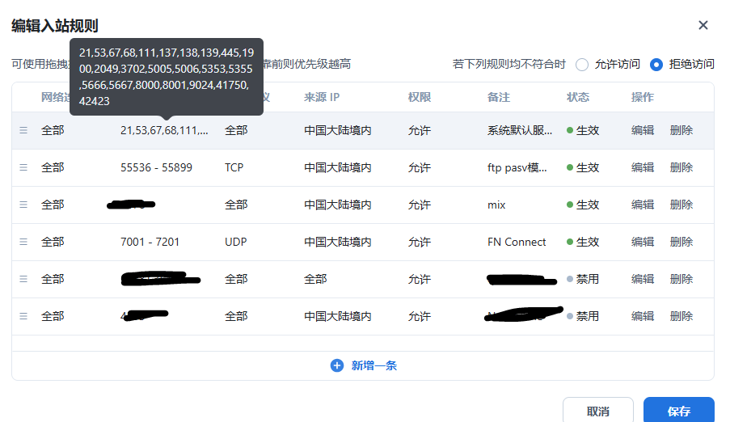Delete the 系统默认服 rule

[681, 130]
